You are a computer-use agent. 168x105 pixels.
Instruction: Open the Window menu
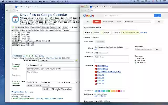click(60, 1)
